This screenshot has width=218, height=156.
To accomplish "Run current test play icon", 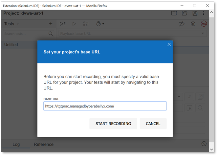I will [x=74, y=24].
